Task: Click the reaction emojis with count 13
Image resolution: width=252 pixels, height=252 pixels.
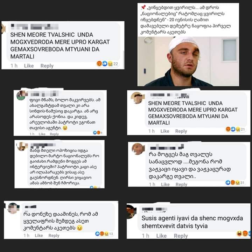Action: (x=104, y=234)
